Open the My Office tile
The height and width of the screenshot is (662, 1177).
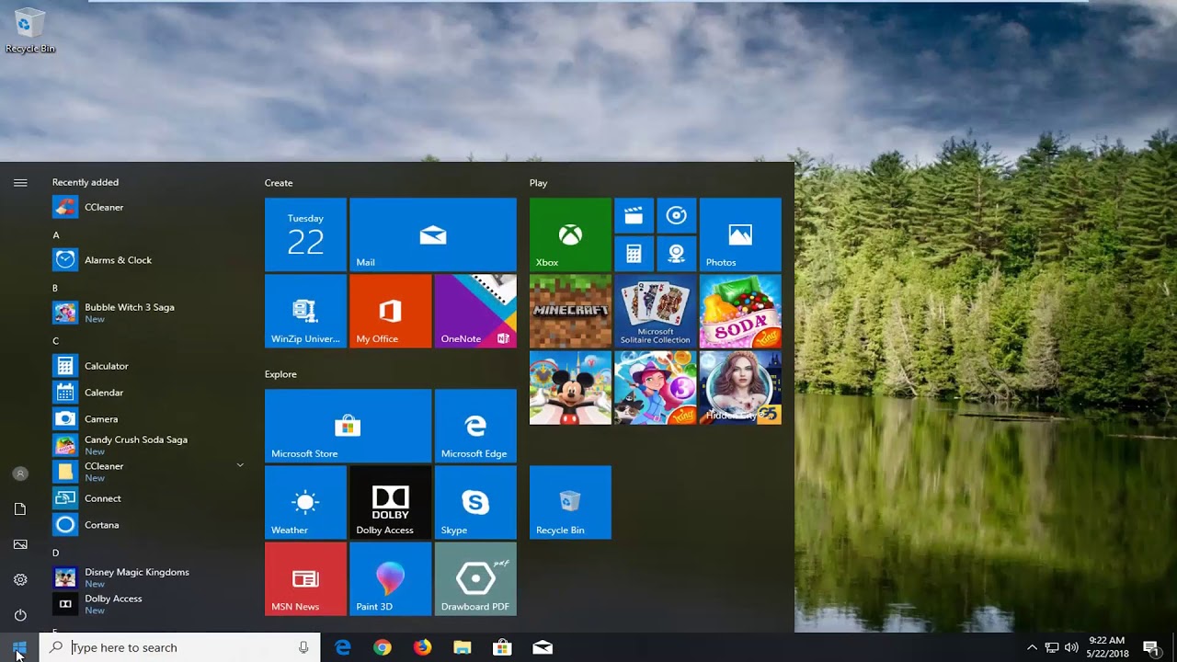391,311
